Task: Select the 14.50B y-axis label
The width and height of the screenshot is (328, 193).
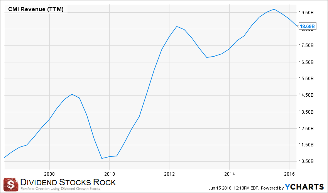Action: pos(308,95)
